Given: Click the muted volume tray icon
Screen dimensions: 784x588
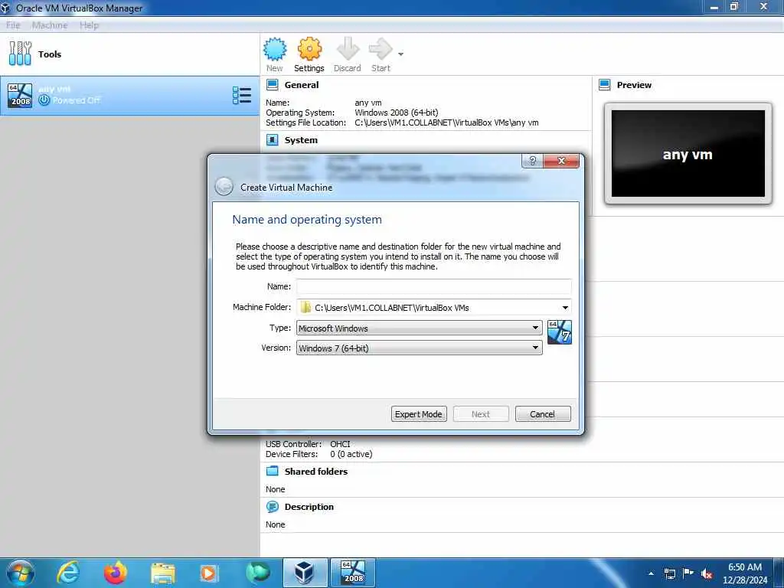Looking at the screenshot, I should pyautogui.click(x=707, y=574).
